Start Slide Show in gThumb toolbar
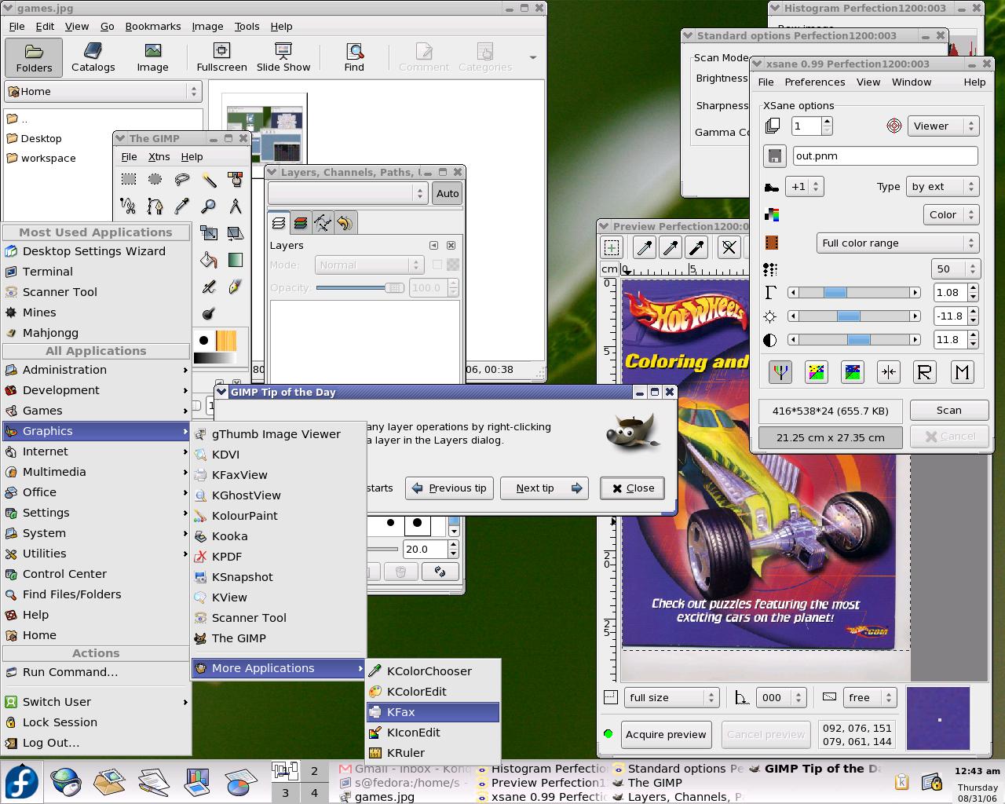Viewport: 1005px width, 804px height. click(x=283, y=57)
